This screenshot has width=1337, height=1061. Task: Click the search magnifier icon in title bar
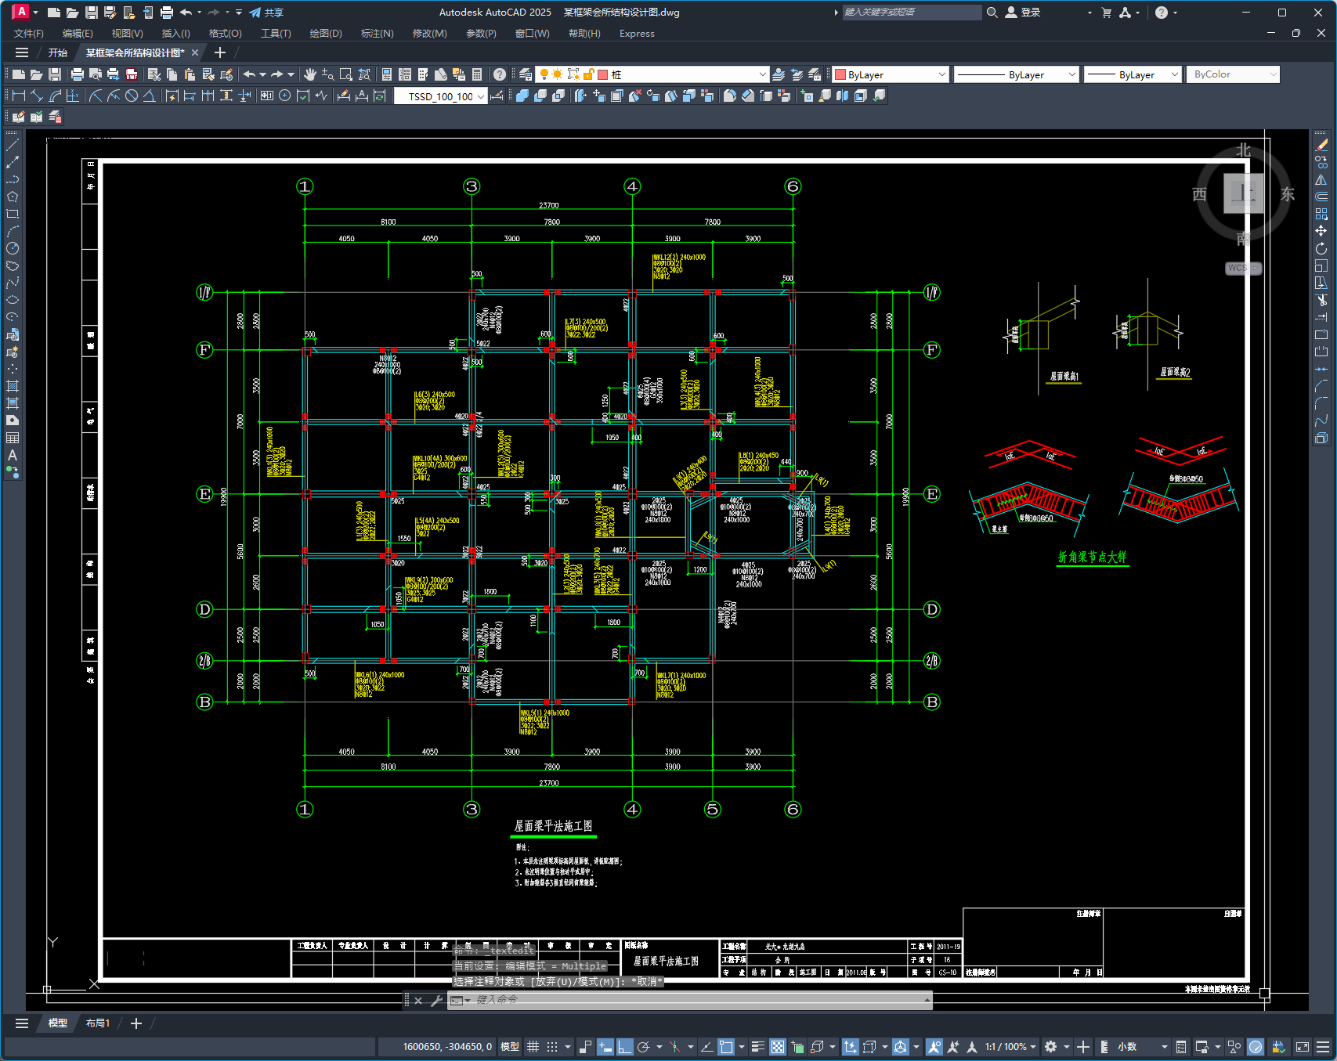(992, 13)
